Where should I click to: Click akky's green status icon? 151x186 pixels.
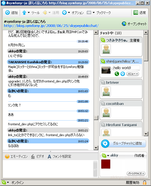point(104,155)
